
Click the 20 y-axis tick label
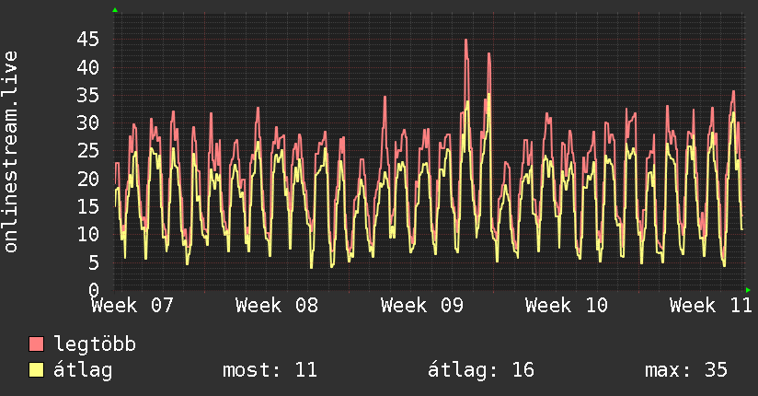(88, 179)
